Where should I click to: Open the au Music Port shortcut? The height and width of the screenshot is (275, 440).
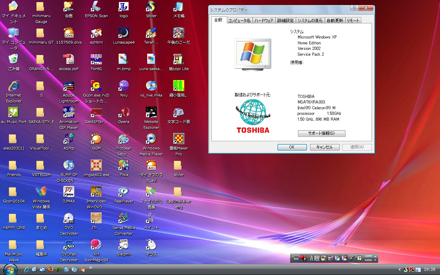[x=14, y=115]
